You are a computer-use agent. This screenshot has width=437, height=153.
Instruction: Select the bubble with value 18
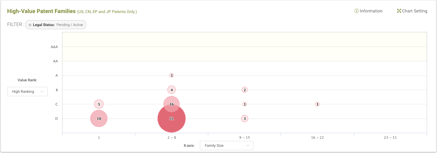(99, 119)
